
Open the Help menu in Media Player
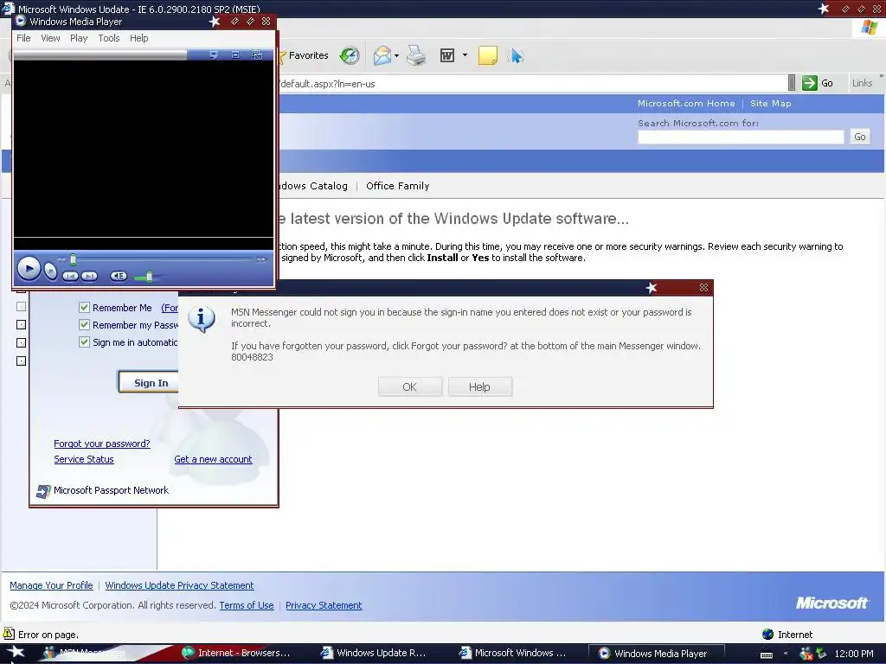coord(139,38)
